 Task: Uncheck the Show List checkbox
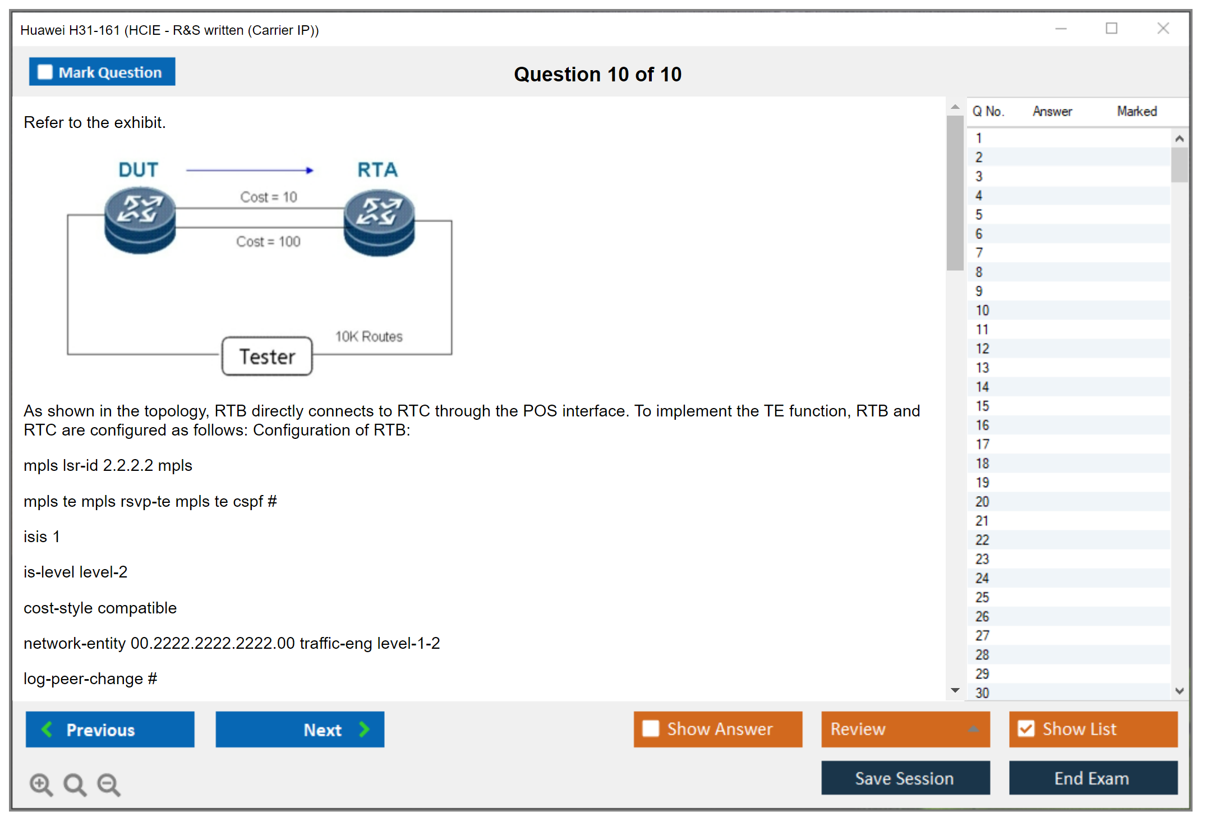click(x=1026, y=728)
